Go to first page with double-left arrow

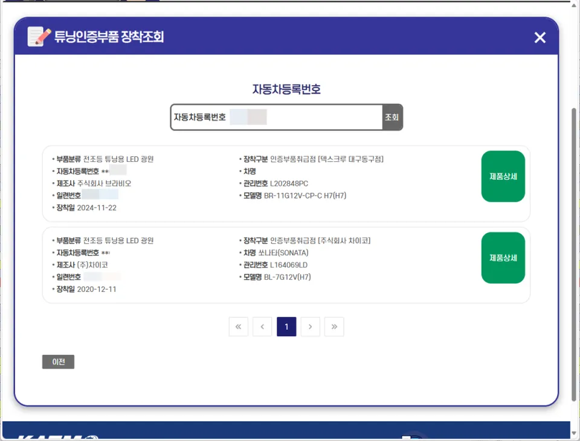pyautogui.click(x=238, y=326)
